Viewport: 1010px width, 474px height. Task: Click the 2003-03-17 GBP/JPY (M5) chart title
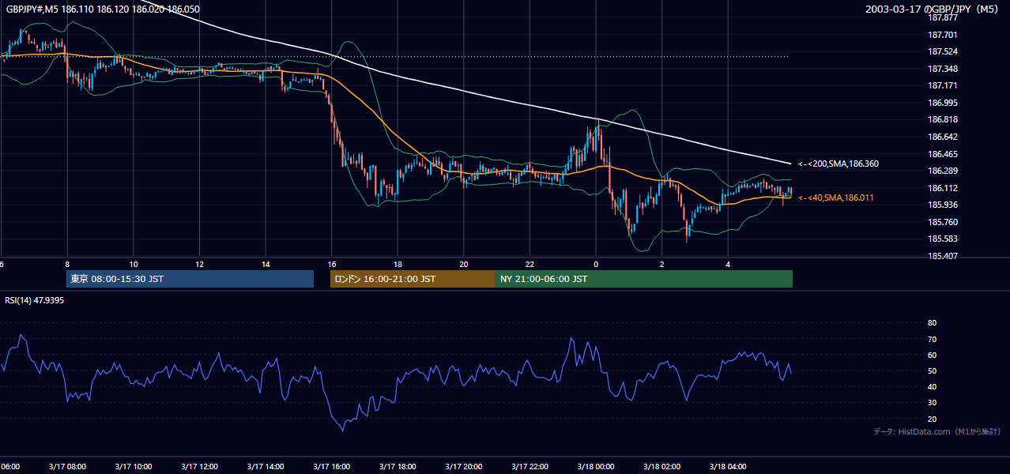point(932,9)
